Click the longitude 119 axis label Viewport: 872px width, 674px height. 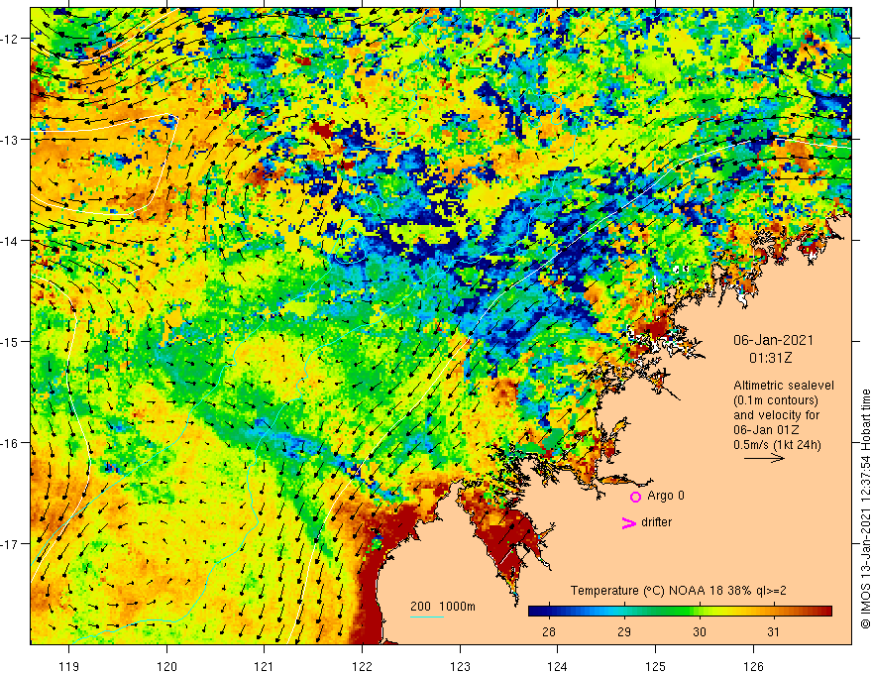coord(69,666)
